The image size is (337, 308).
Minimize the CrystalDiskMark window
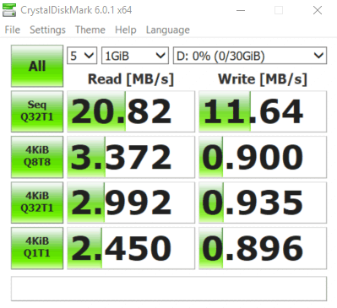pos(241,10)
